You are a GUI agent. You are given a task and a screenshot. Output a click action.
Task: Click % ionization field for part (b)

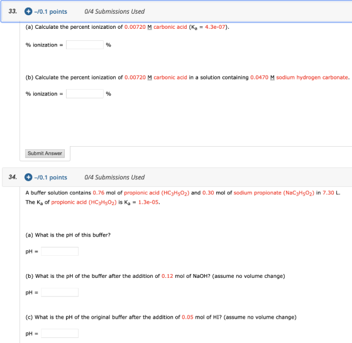(85, 93)
